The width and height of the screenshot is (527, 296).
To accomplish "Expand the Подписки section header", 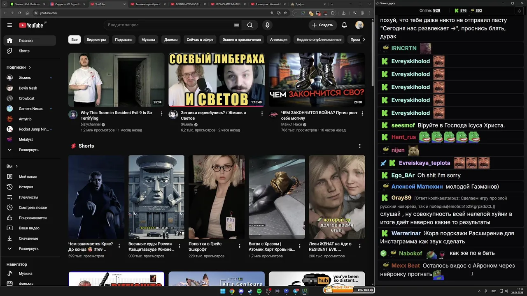I will click(x=19, y=67).
